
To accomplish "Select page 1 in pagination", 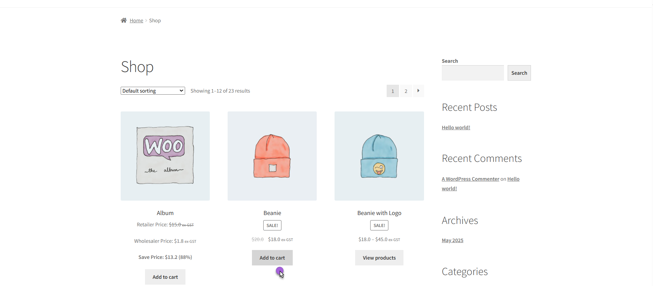I will click(393, 91).
